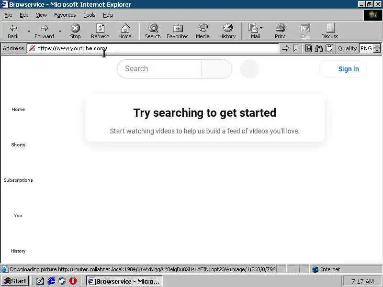Screen dimensions: 383x287
Task: Open You in YouTube sidebar
Action: (x=18, y=216)
